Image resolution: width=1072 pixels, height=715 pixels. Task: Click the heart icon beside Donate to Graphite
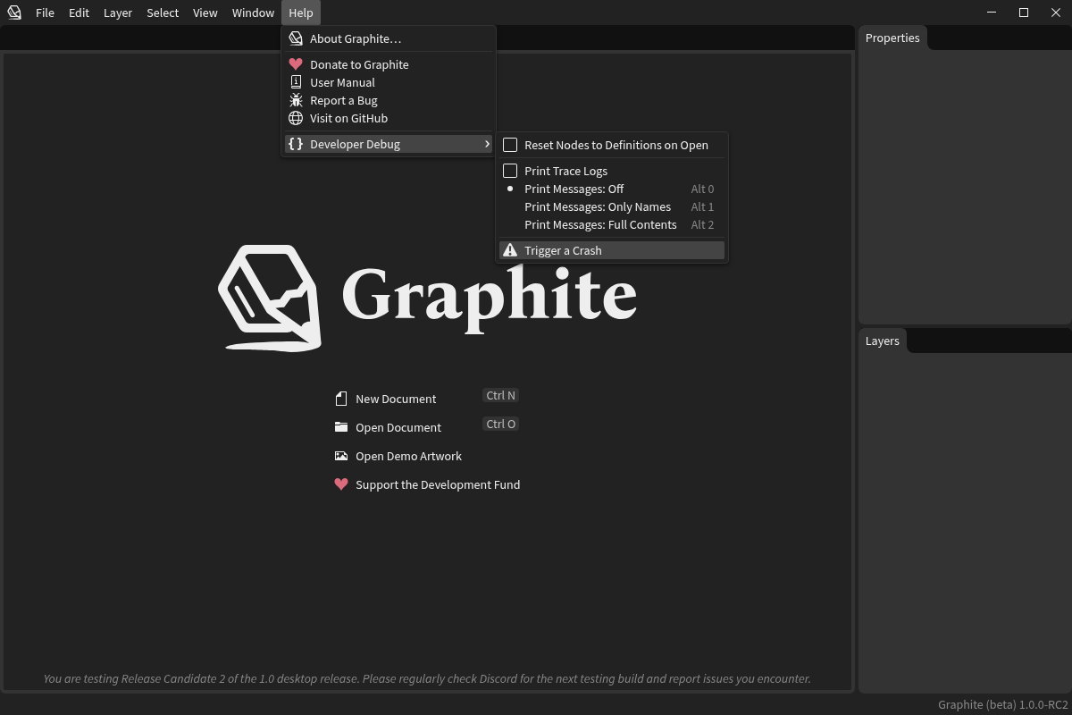[296, 64]
